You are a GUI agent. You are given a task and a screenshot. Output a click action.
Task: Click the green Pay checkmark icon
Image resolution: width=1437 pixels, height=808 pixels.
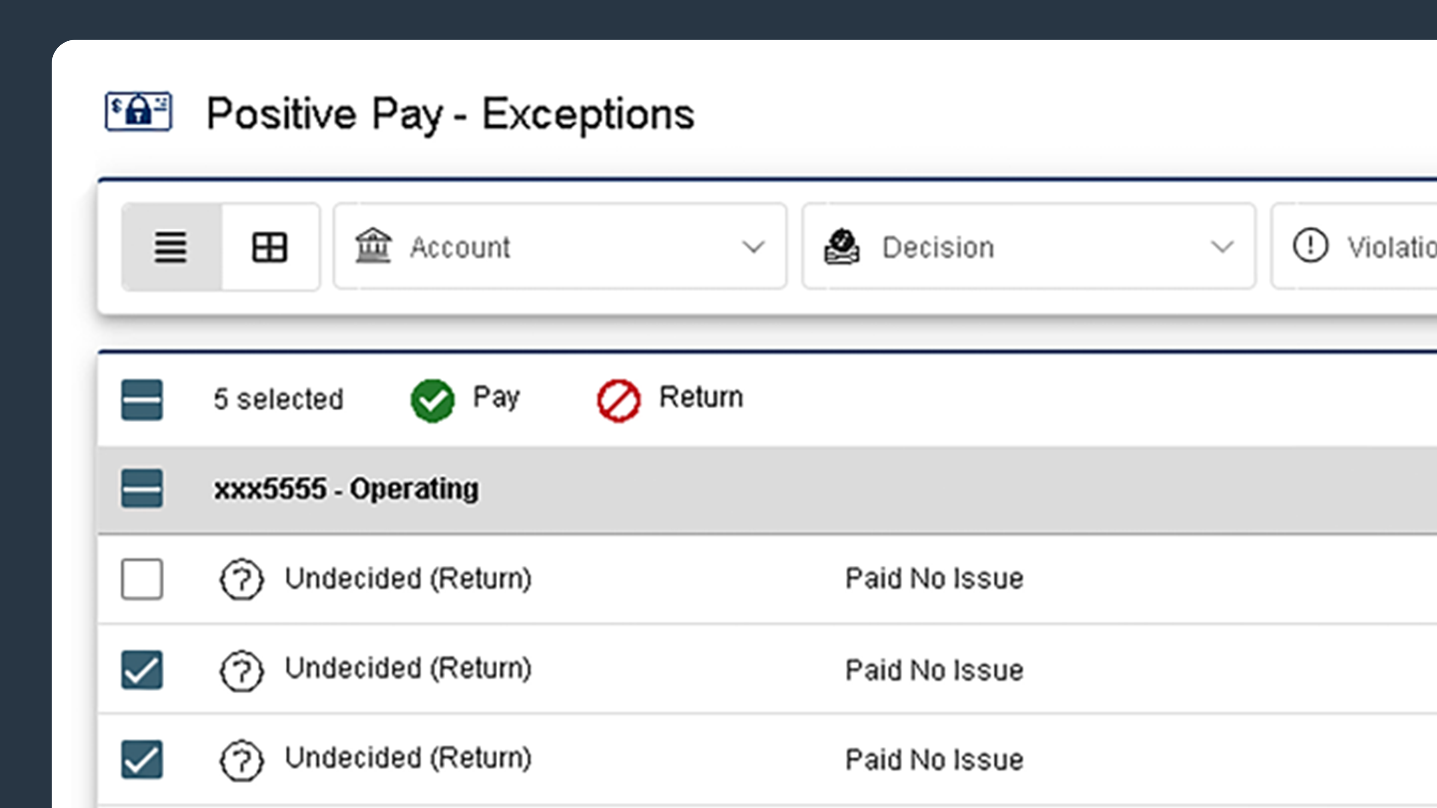(x=432, y=400)
